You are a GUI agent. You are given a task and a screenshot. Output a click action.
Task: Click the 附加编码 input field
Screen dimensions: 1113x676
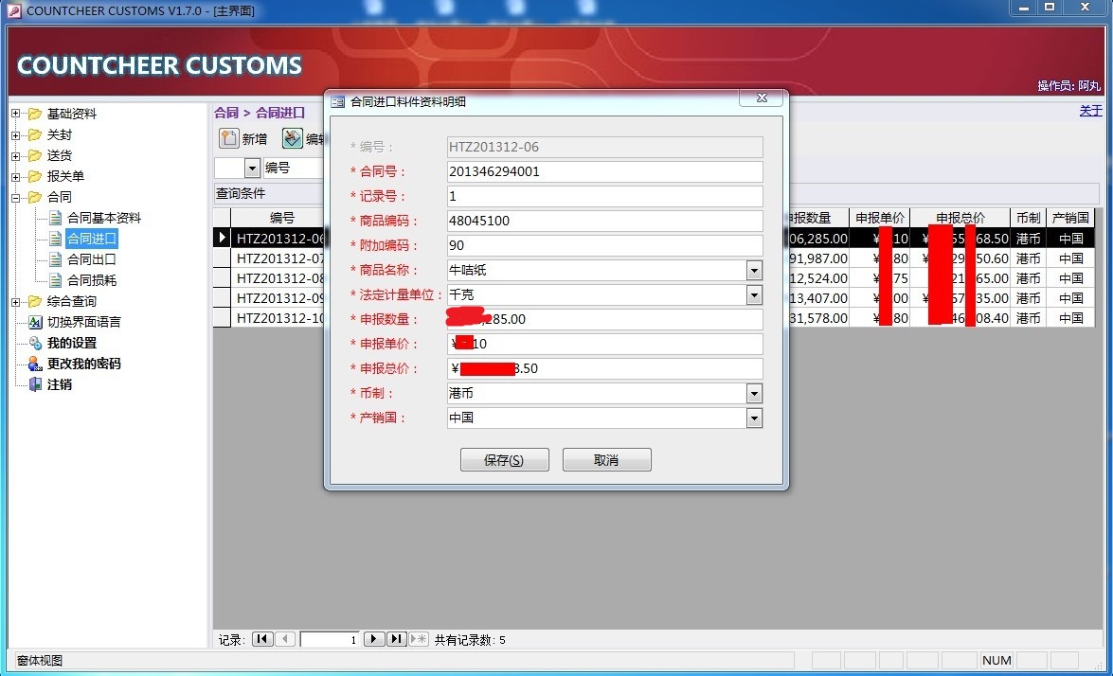tap(604, 245)
